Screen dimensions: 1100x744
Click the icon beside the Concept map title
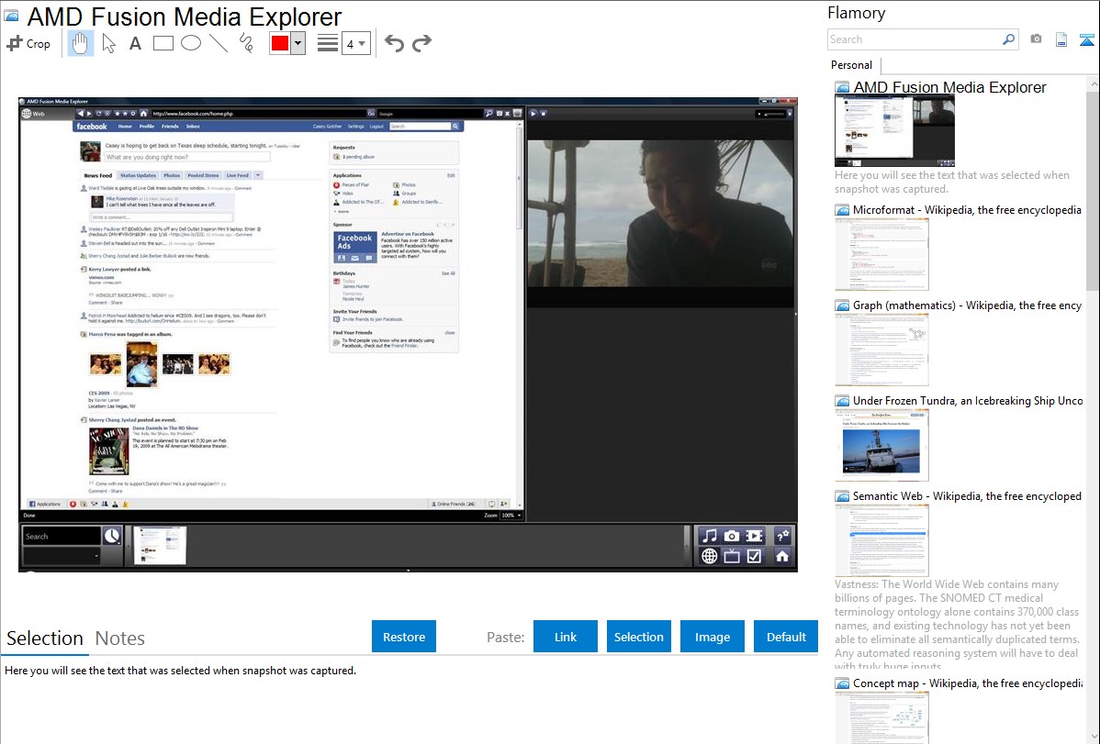(x=842, y=683)
